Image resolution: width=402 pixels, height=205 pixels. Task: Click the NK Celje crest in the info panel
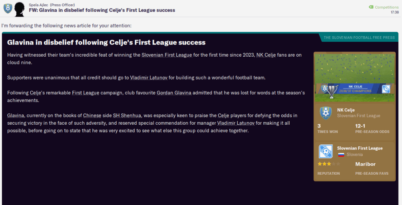click(325, 113)
